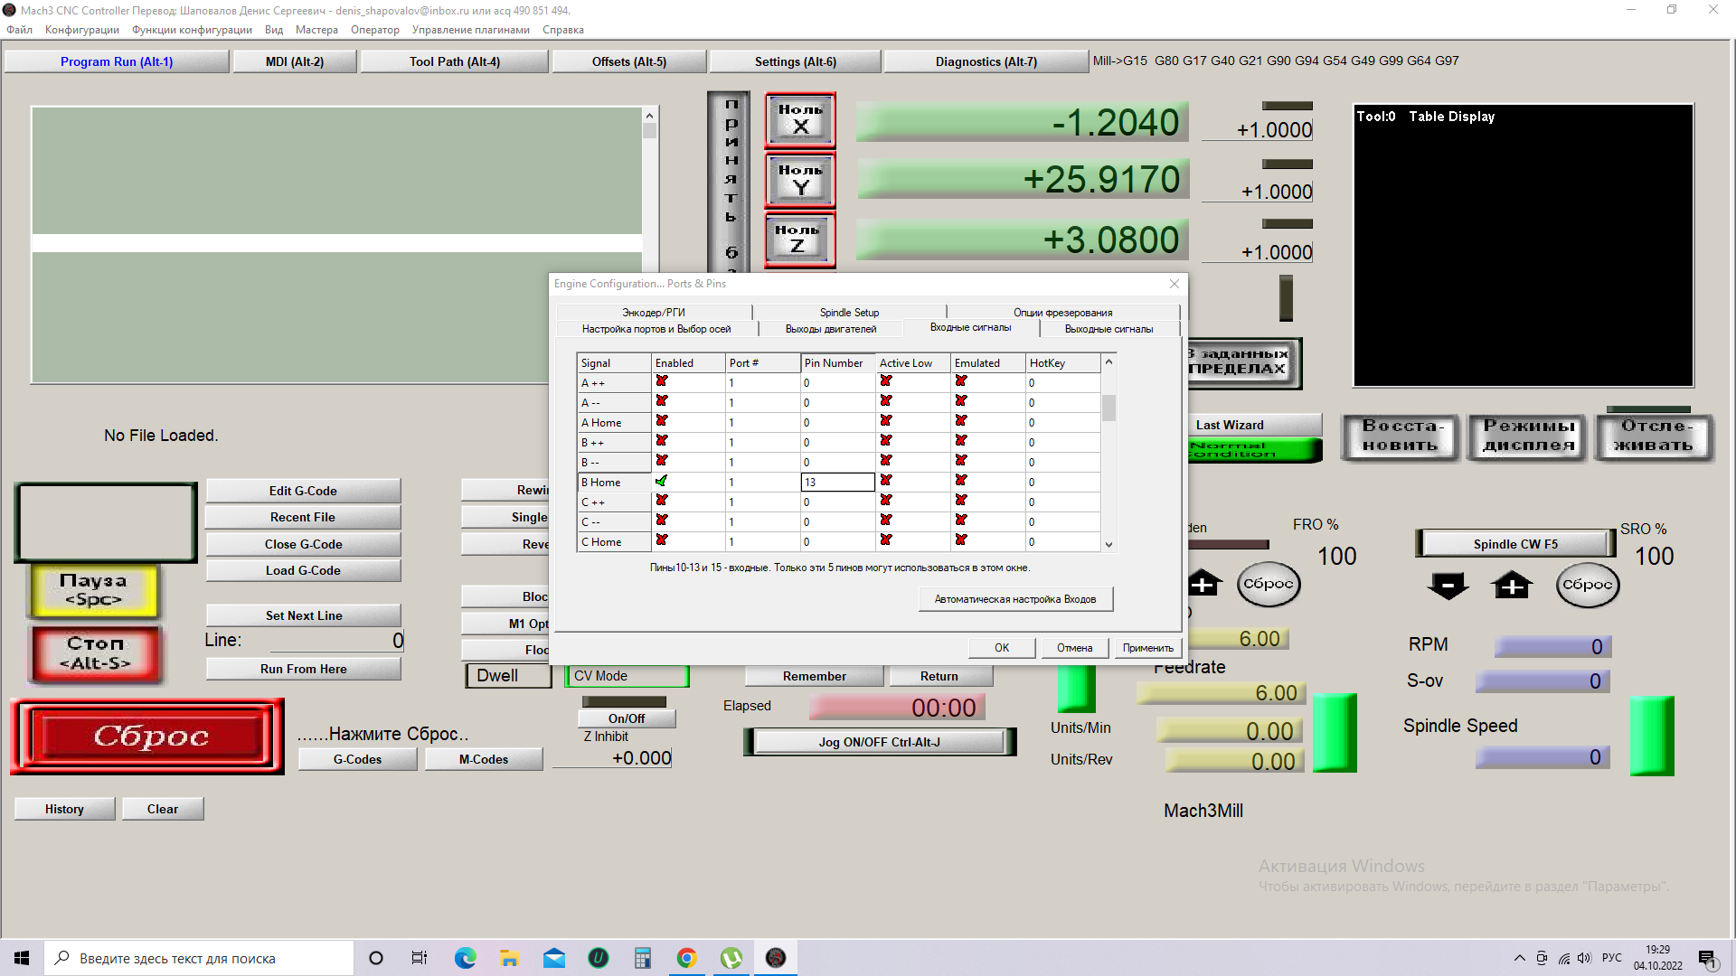Click the Zero X axis button
Screen dimensions: 1736x976
tap(800, 119)
